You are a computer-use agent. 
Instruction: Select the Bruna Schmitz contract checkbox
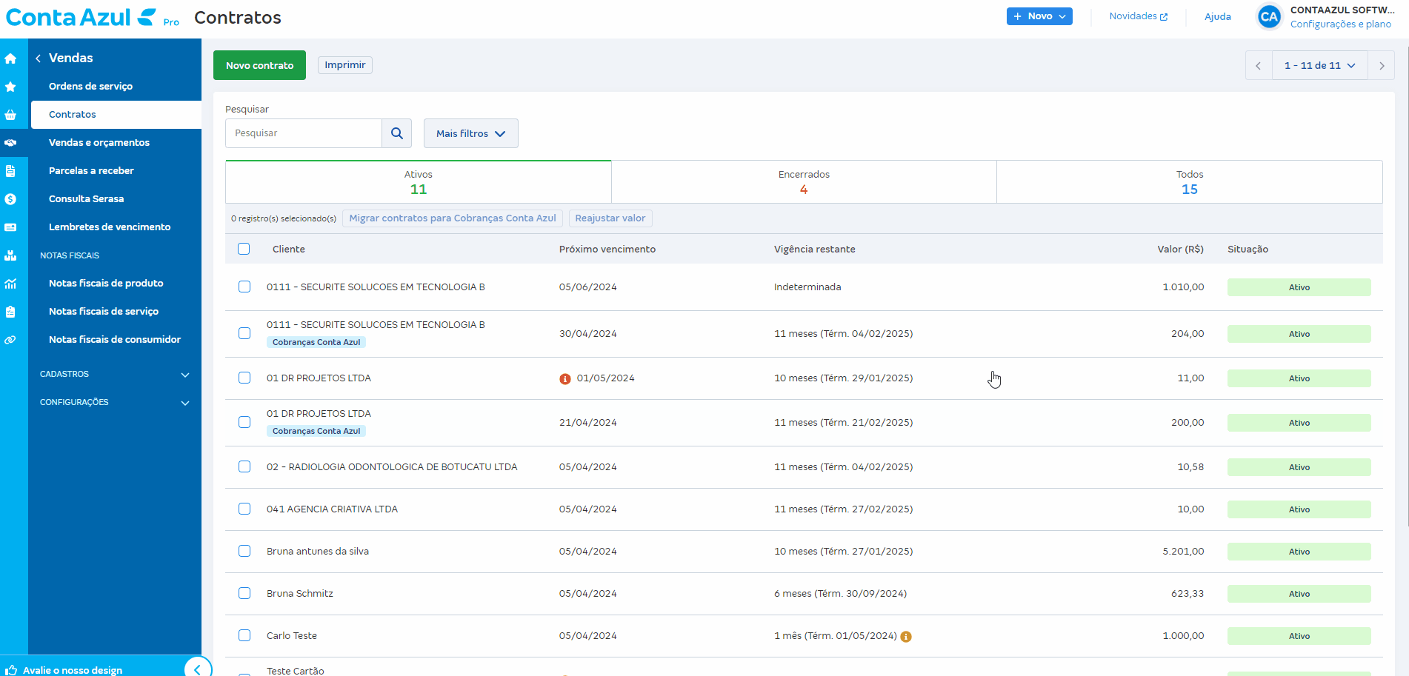(244, 593)
